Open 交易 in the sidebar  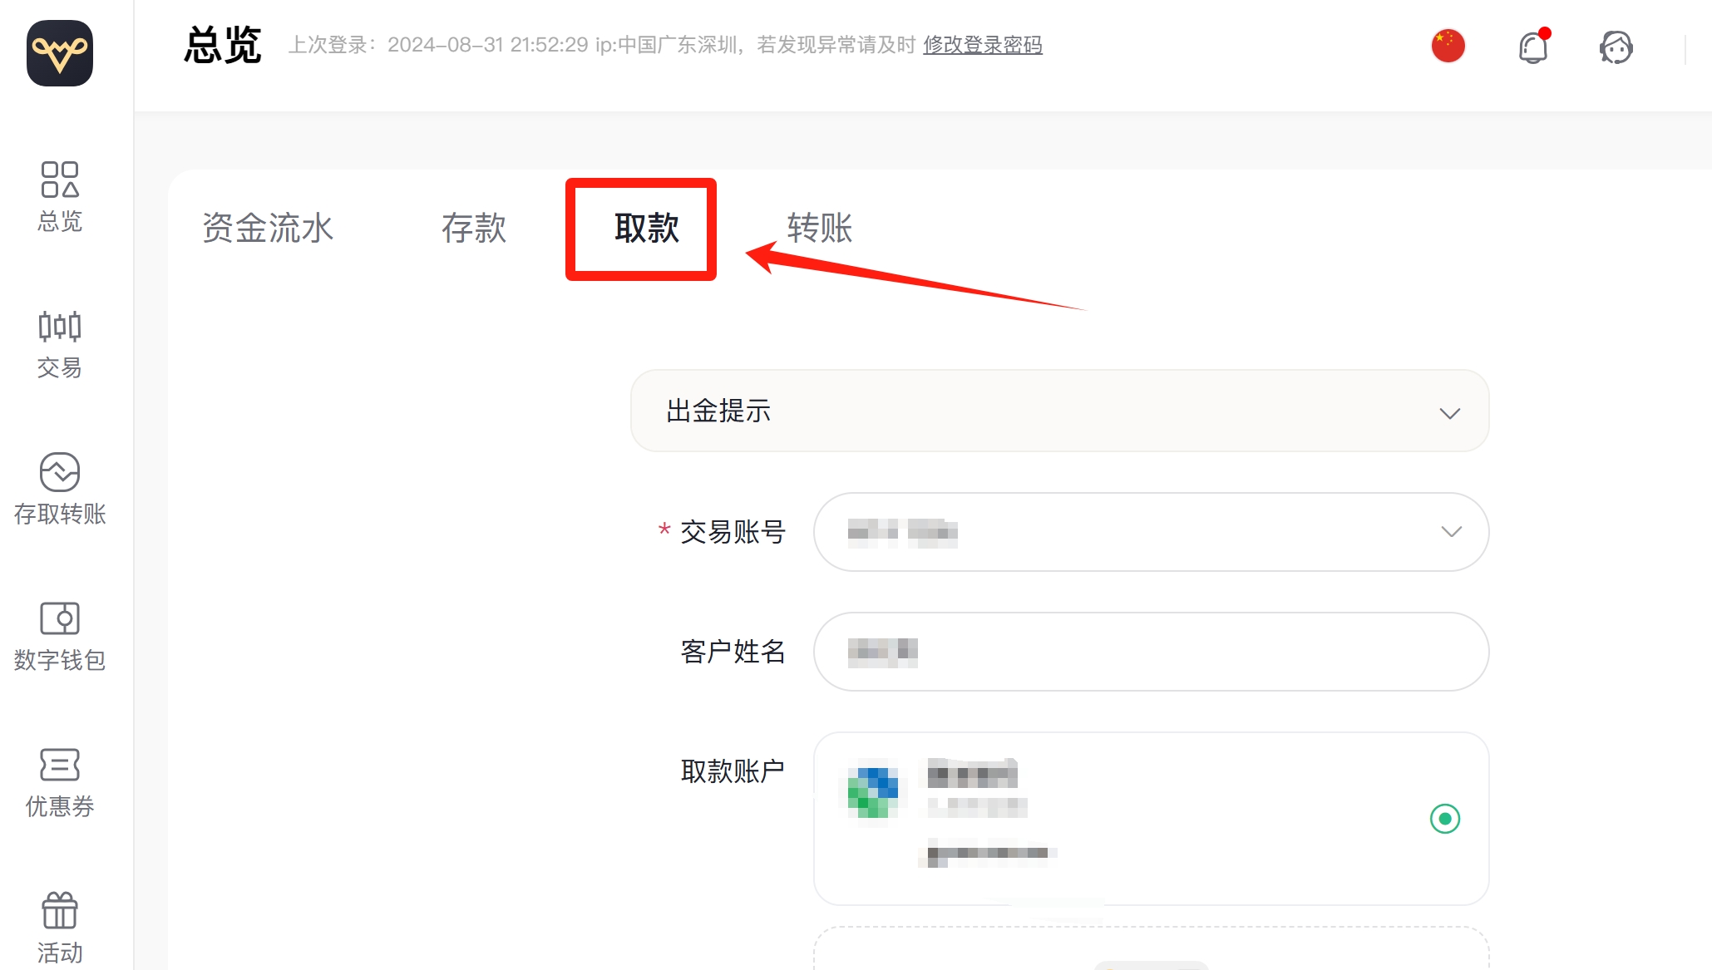pos(60,344)
